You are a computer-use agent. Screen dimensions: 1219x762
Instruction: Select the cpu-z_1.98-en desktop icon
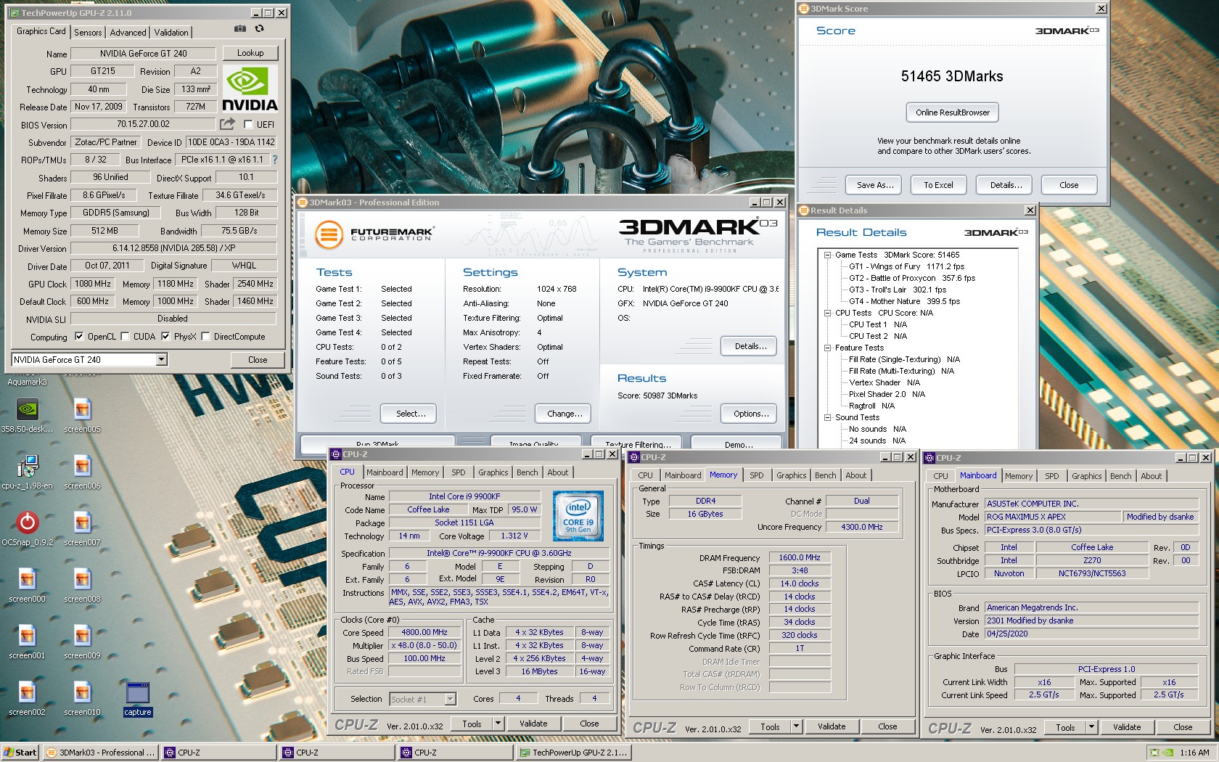tap(27, 472)
